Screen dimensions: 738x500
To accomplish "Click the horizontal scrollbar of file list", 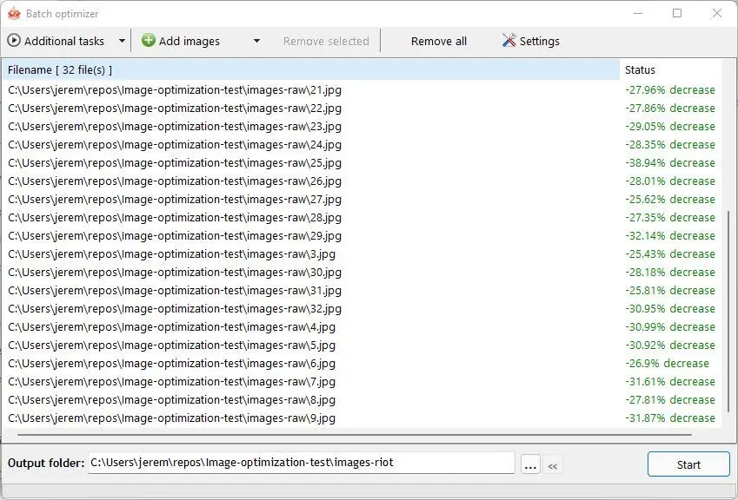I will (355, 435).
